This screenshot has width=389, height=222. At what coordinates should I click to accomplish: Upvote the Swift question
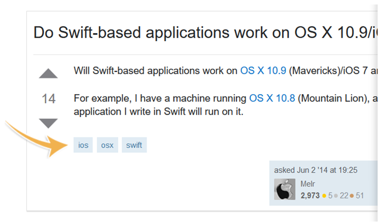pyautogui.click(x=48, y=73)
